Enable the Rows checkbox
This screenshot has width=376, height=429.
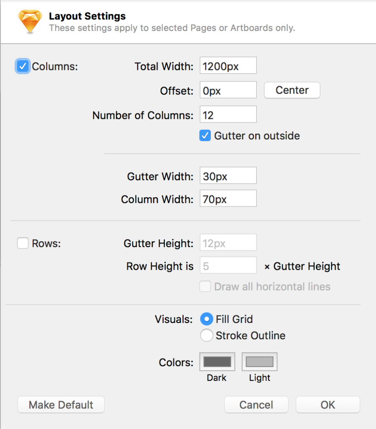coord(23,243)
